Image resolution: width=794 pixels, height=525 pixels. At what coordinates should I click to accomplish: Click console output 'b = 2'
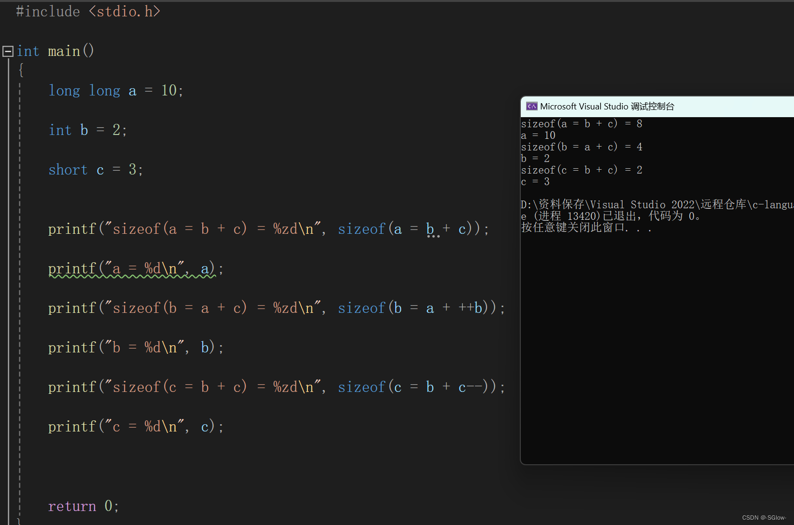[x=535, y=159]
